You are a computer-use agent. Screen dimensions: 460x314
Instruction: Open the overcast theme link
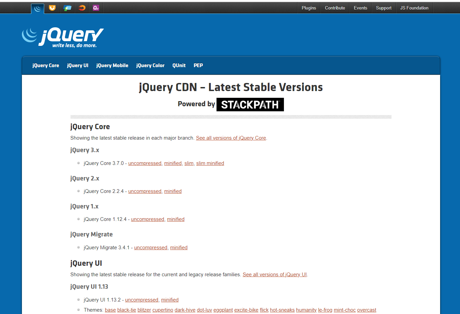367,310
